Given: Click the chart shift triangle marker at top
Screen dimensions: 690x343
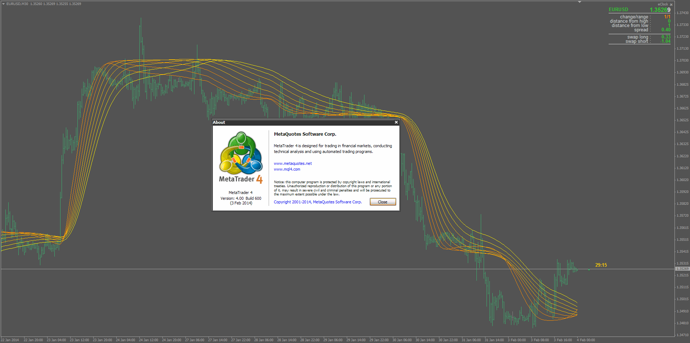Looking at the screenshot, I should coord(579,2).
